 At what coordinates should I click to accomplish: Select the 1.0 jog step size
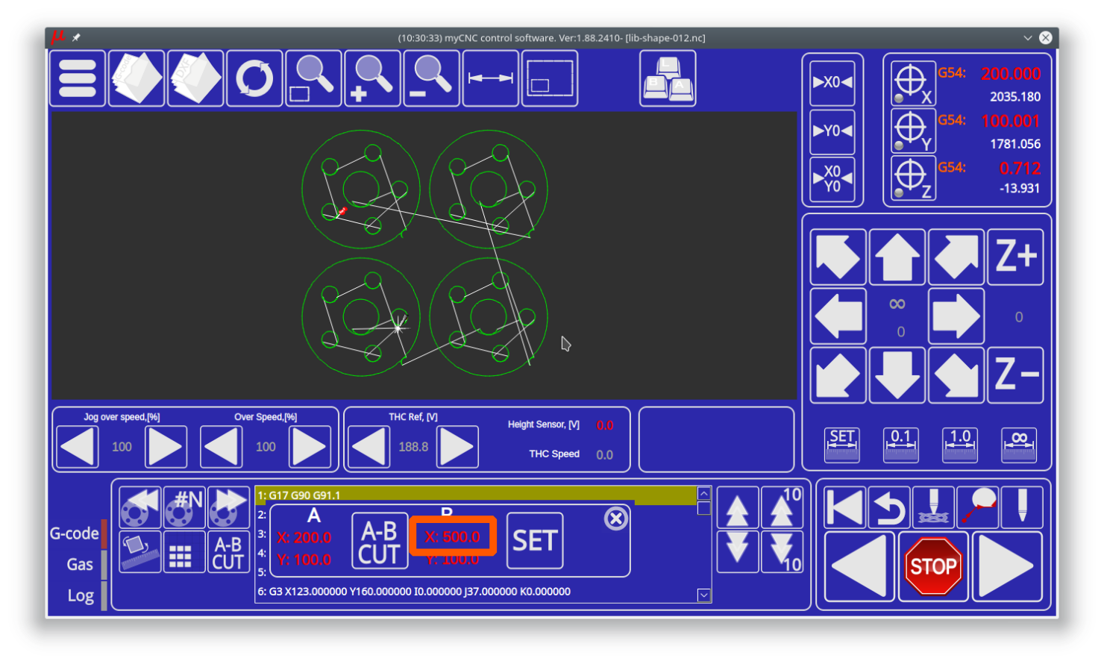click(960, 445)
